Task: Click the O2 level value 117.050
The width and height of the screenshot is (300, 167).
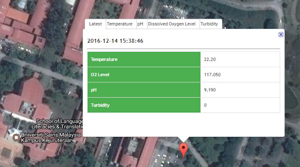Action: click(x=212, y=75)
